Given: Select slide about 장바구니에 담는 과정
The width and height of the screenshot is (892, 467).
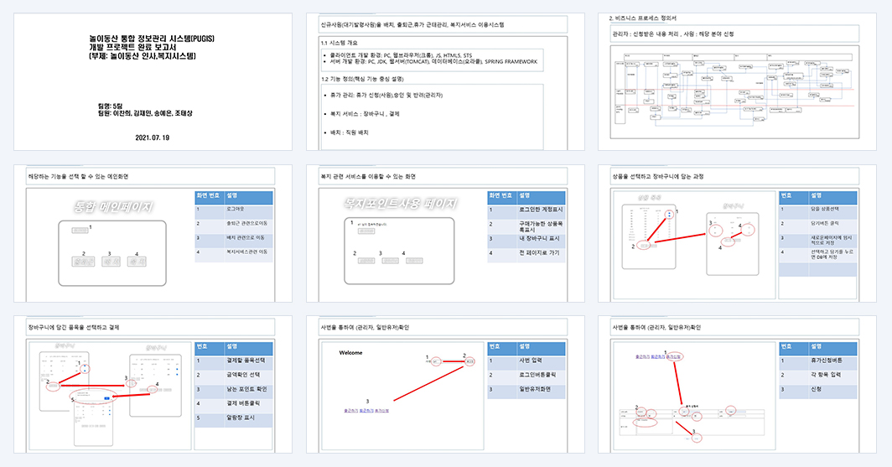Looking at the screenshot, I should pyautogui.click(x=737, y=233).
